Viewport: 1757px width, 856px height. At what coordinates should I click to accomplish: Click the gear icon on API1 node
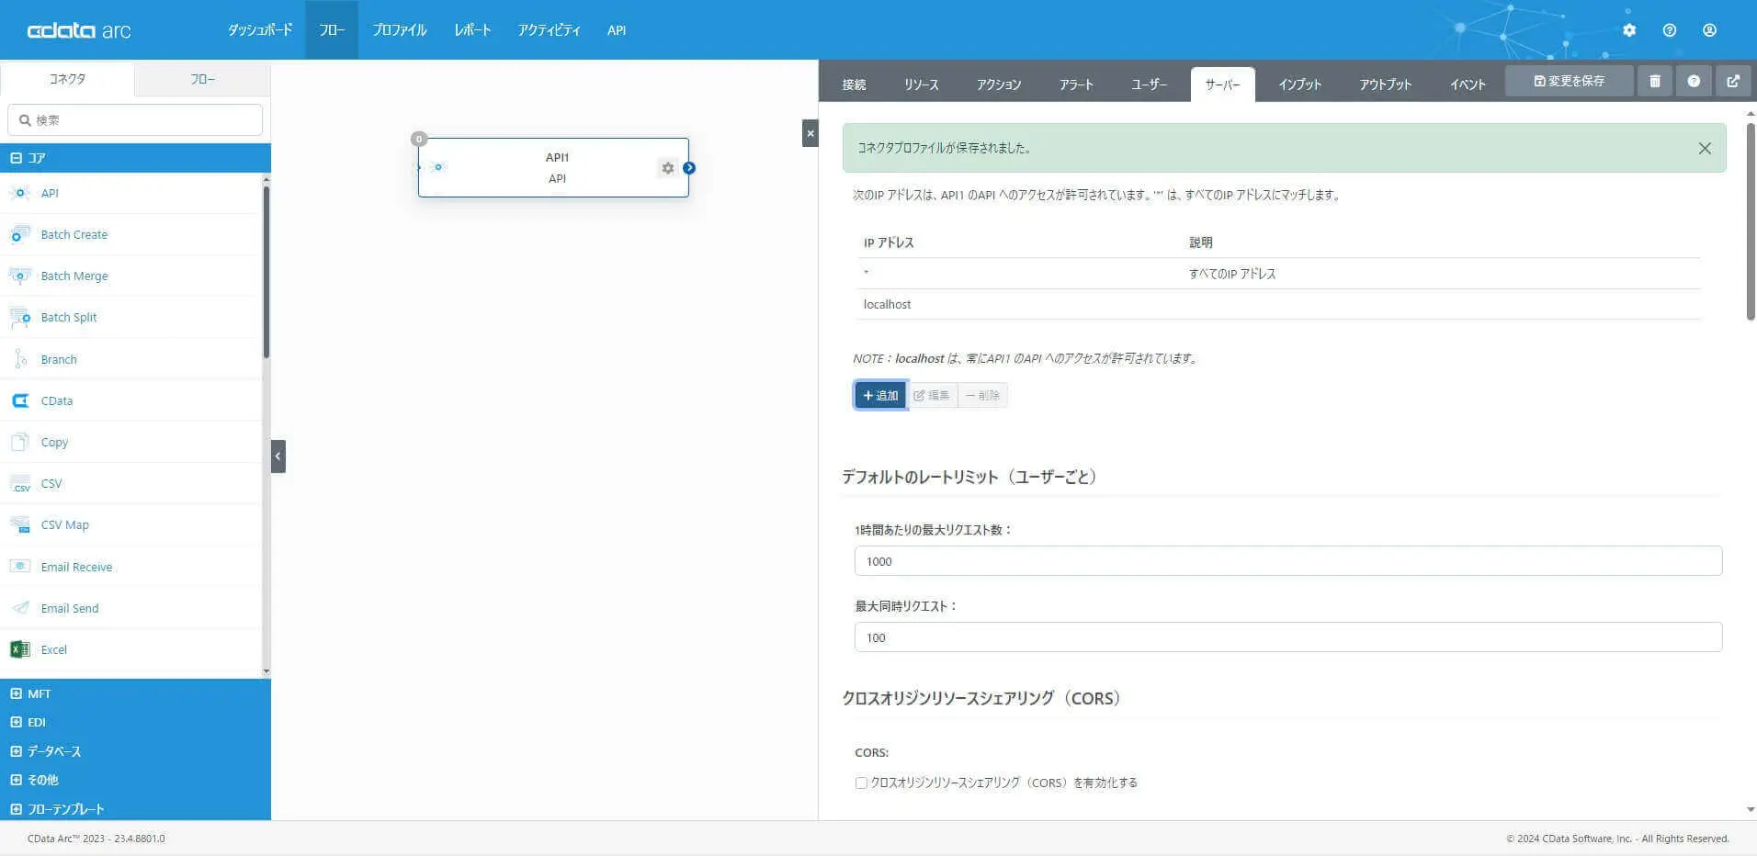668,168
